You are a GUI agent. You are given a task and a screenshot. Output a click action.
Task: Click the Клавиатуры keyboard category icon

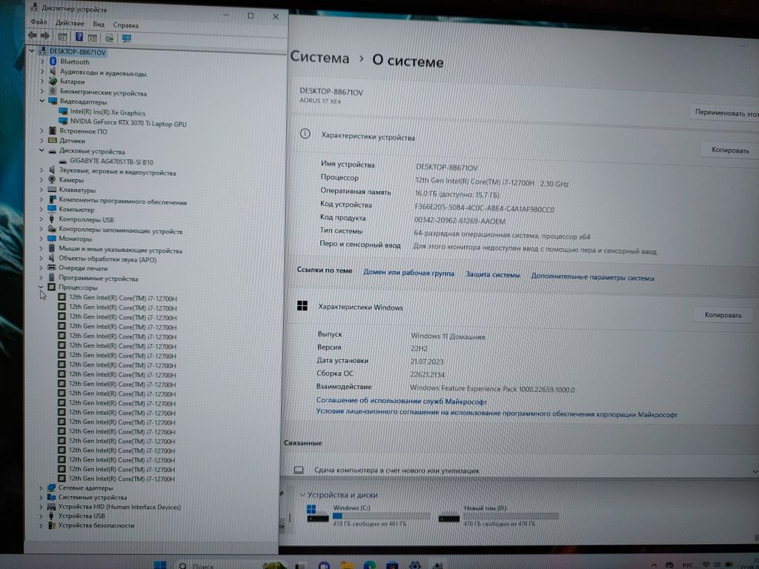[53, 189]
